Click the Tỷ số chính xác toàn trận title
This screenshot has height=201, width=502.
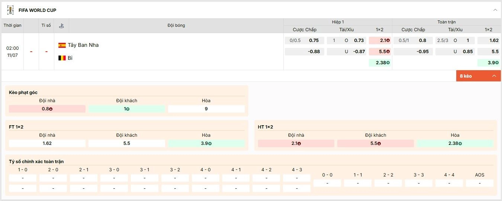pyautogui.click(x=36, y=161)
